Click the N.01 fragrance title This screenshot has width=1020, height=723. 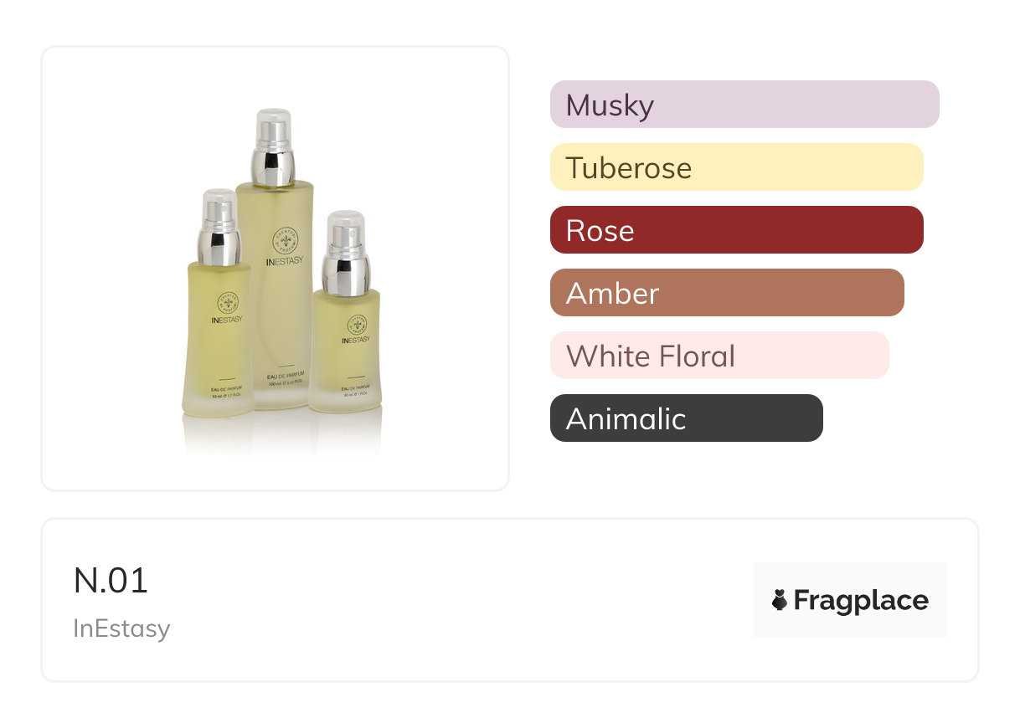point(111,581)
